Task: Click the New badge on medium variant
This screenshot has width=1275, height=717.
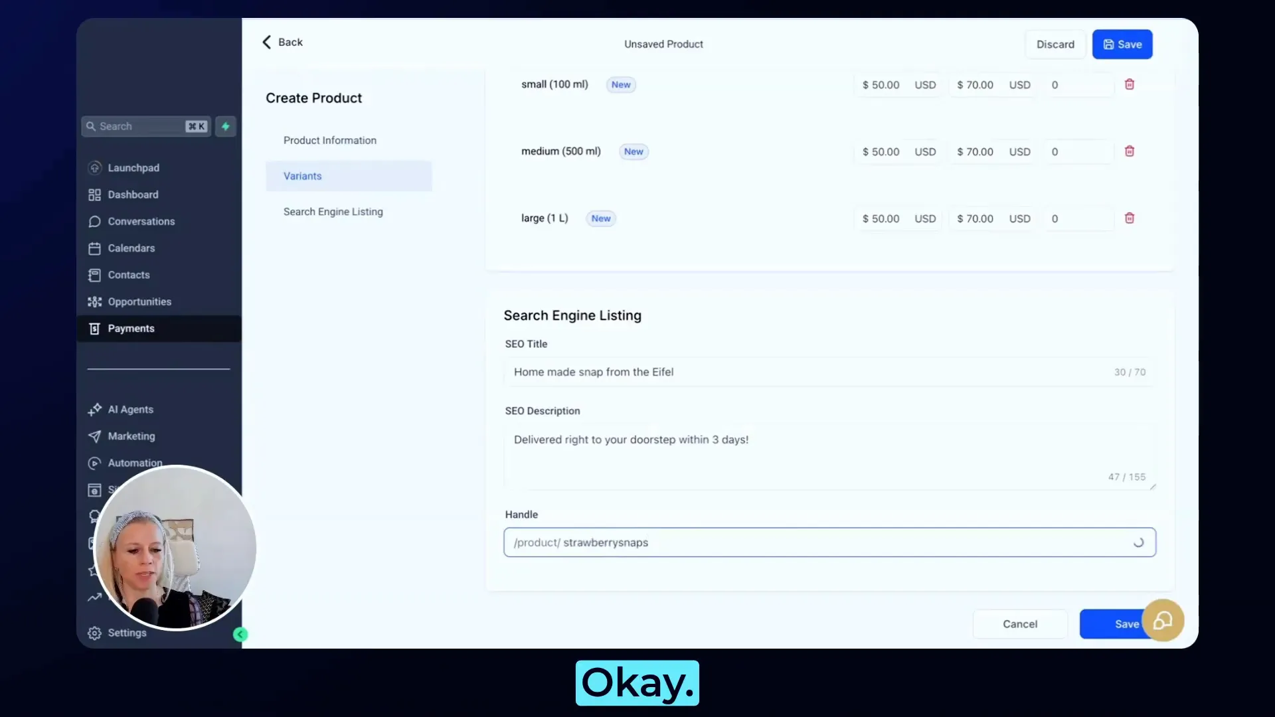Action: pyautogui.click(x=634, y=151)
